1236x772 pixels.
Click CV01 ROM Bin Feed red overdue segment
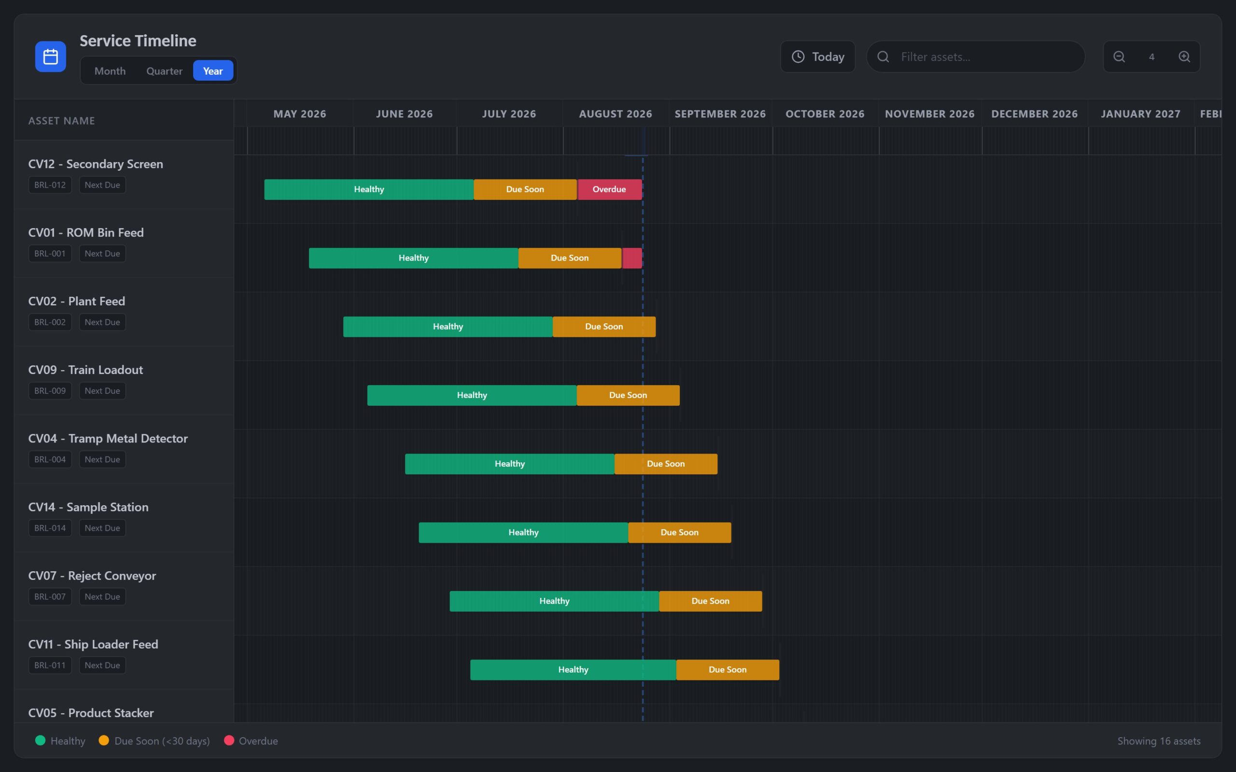[x=632, y=258]
